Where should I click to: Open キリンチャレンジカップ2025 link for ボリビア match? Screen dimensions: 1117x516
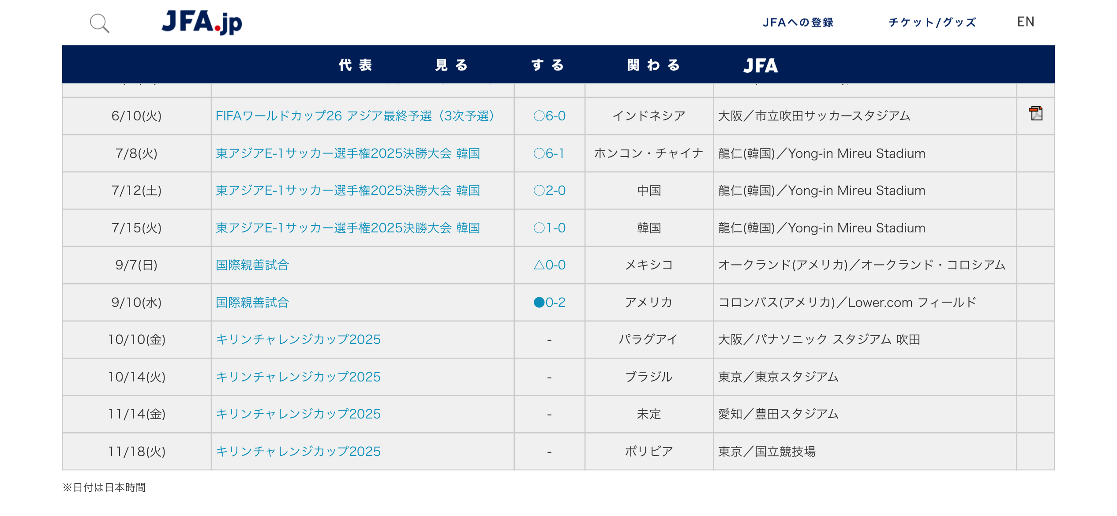298,452
